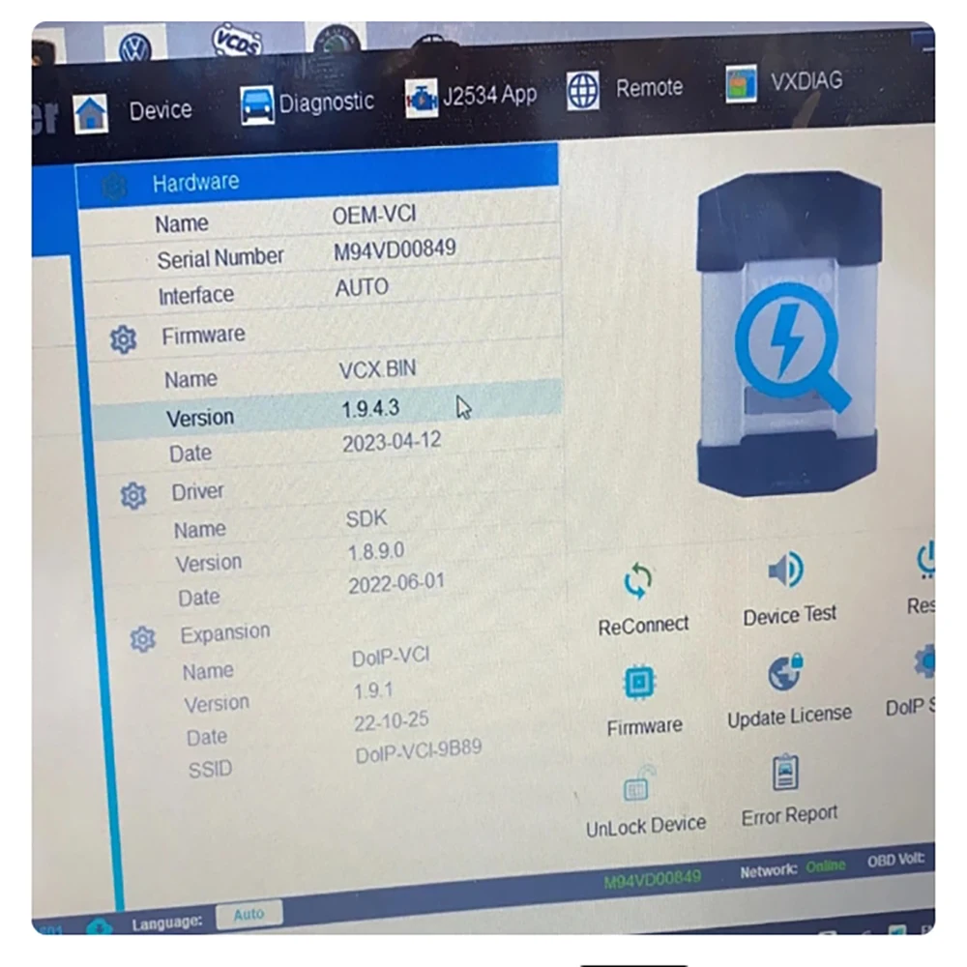The height and width of the screenshot is (967, 967).
Task: Click the ReConnect arrows icon
Action: [637, 580]
